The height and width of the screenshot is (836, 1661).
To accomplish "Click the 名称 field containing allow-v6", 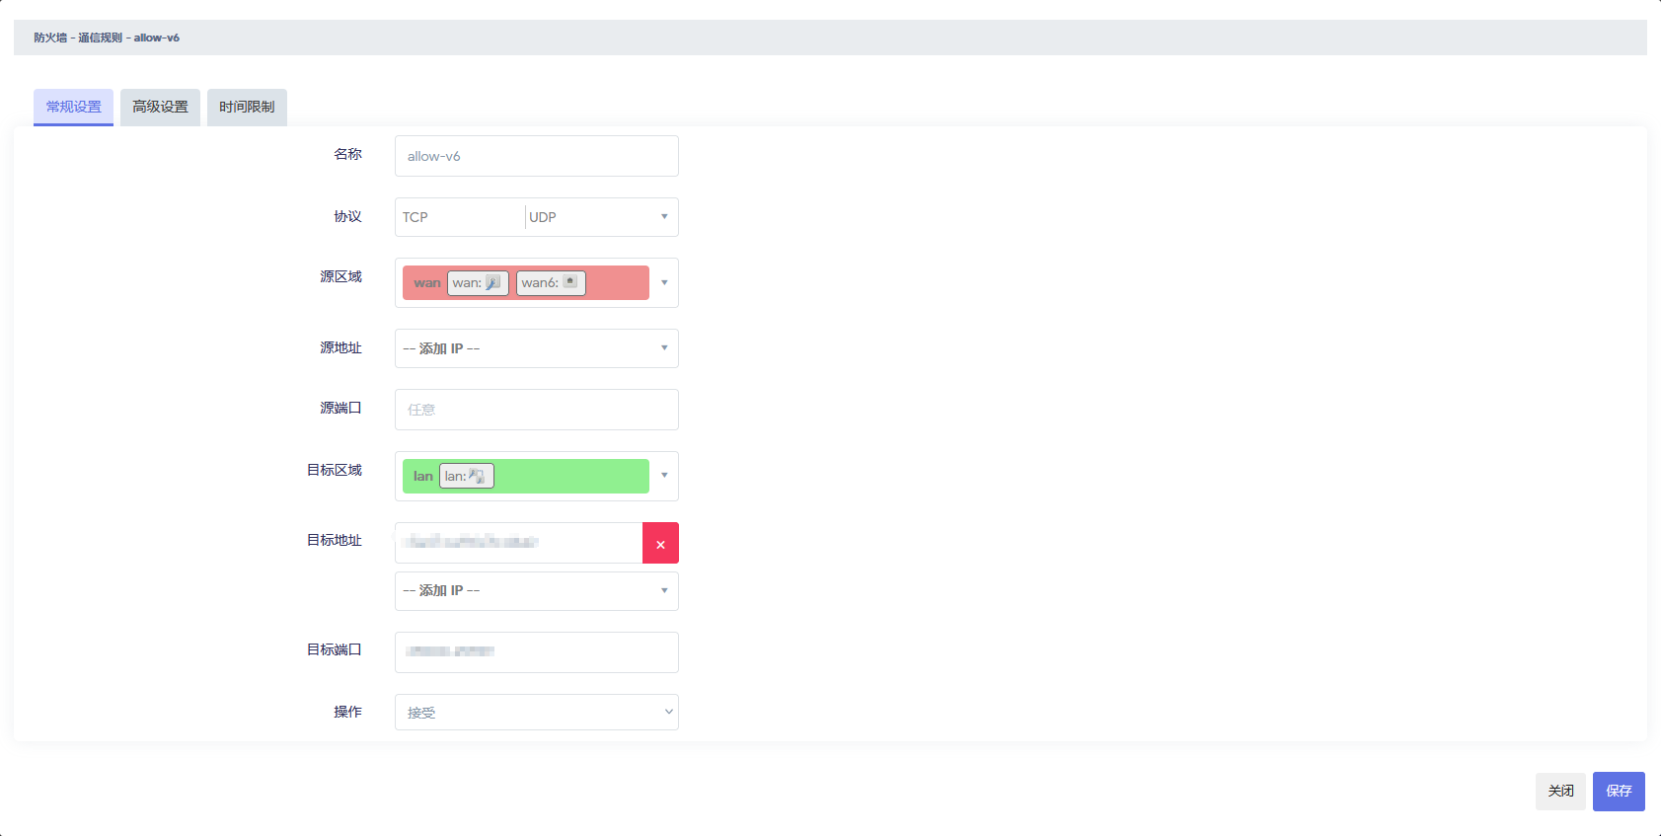I will coord(536,156).
